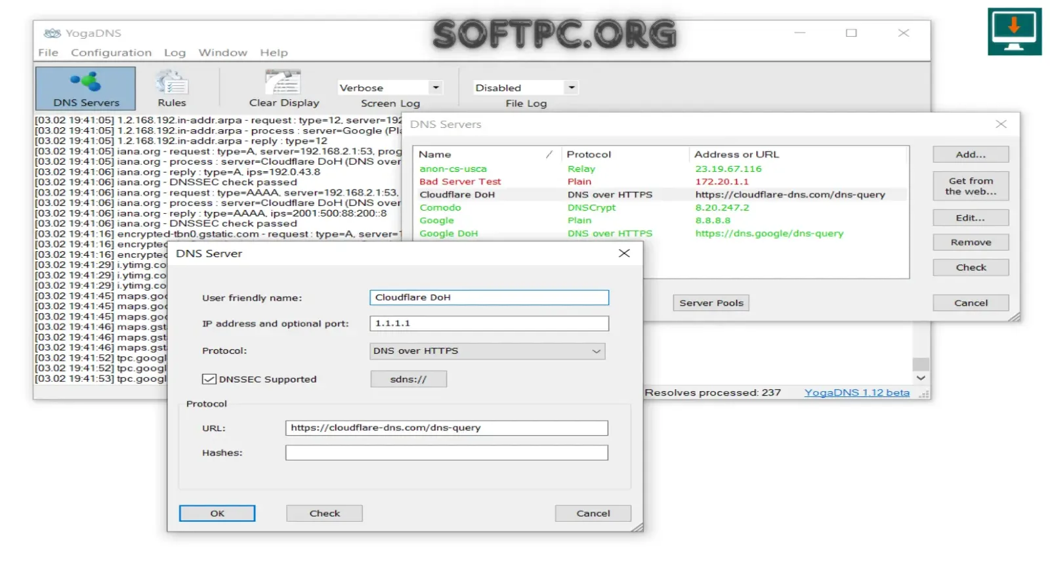Select the Google DoH server row
Image resolution: width=1050 pixels, height=563 pixels.
pyautogui.click(x=661, y=234)
